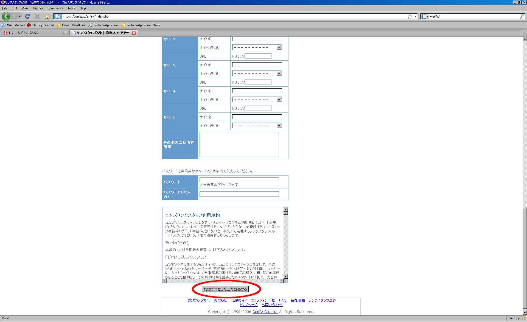Click the Stop loading X icon
The width and height of the screenshot is (527, 322).
click(37, 16)
